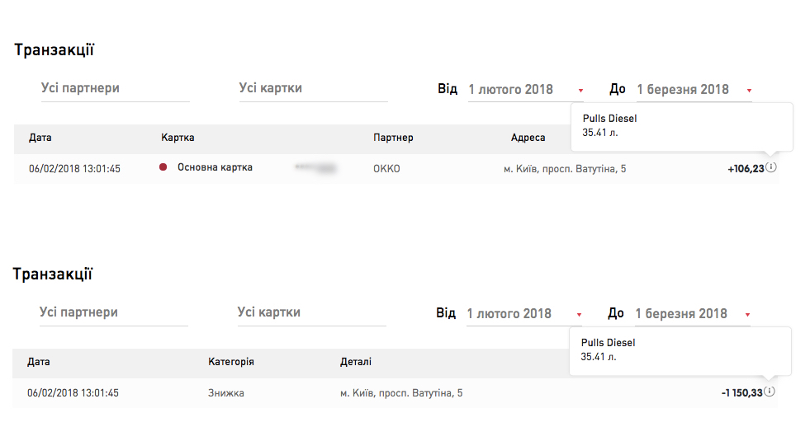The image size is (810, 441).
Task: Click Усі картки filter above the Партнер column
Action: [x=313, y=88]
